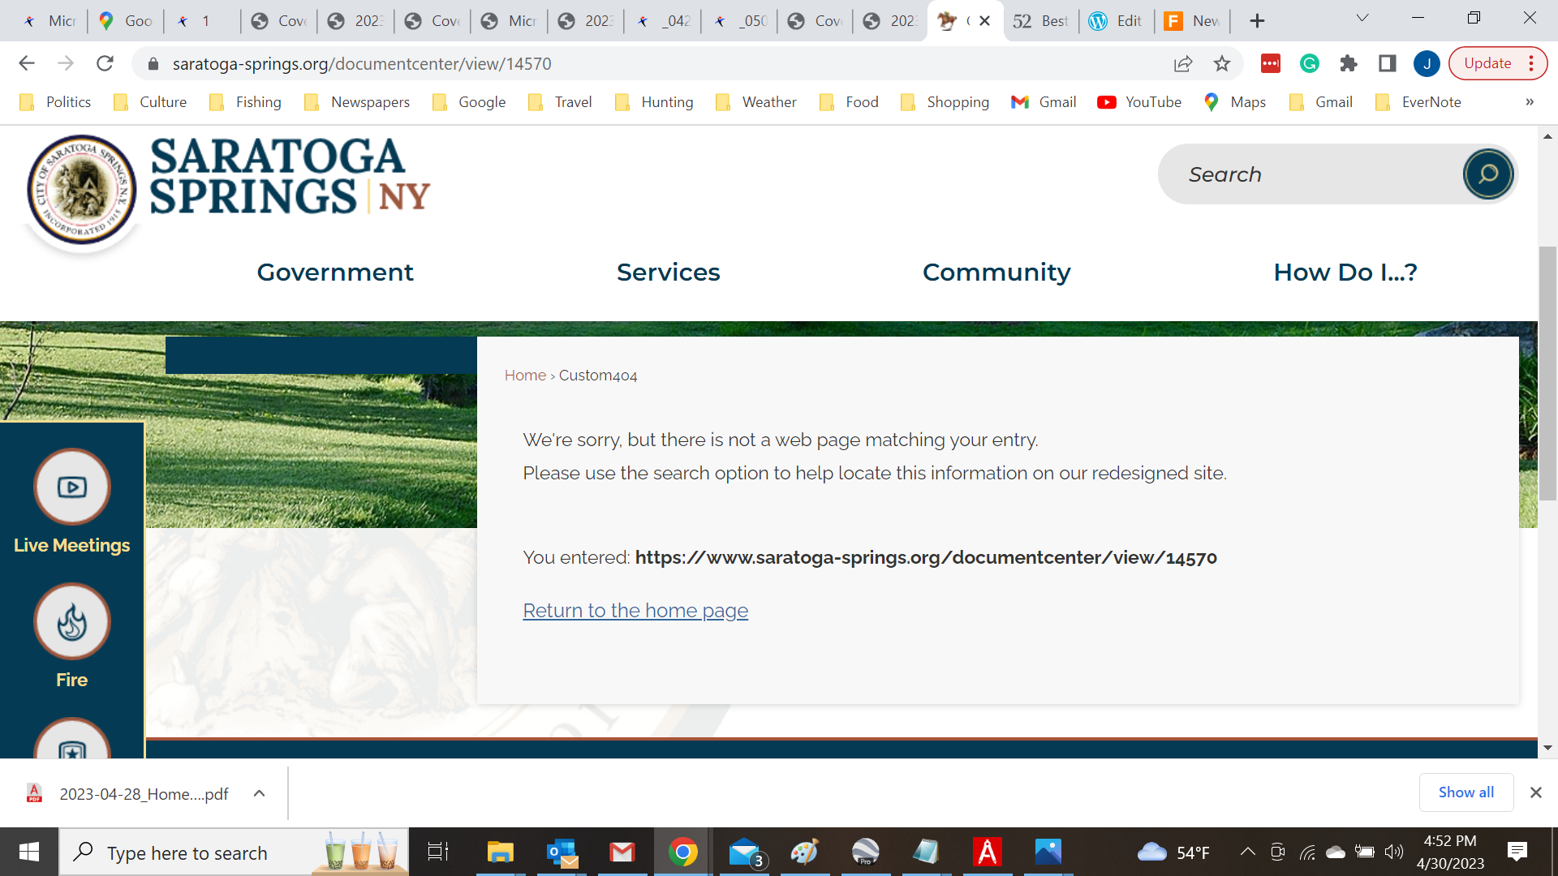Click the page vertical scrollbar thumb
This screenshot has width=1558, height=876.
tap(1547, 373)
